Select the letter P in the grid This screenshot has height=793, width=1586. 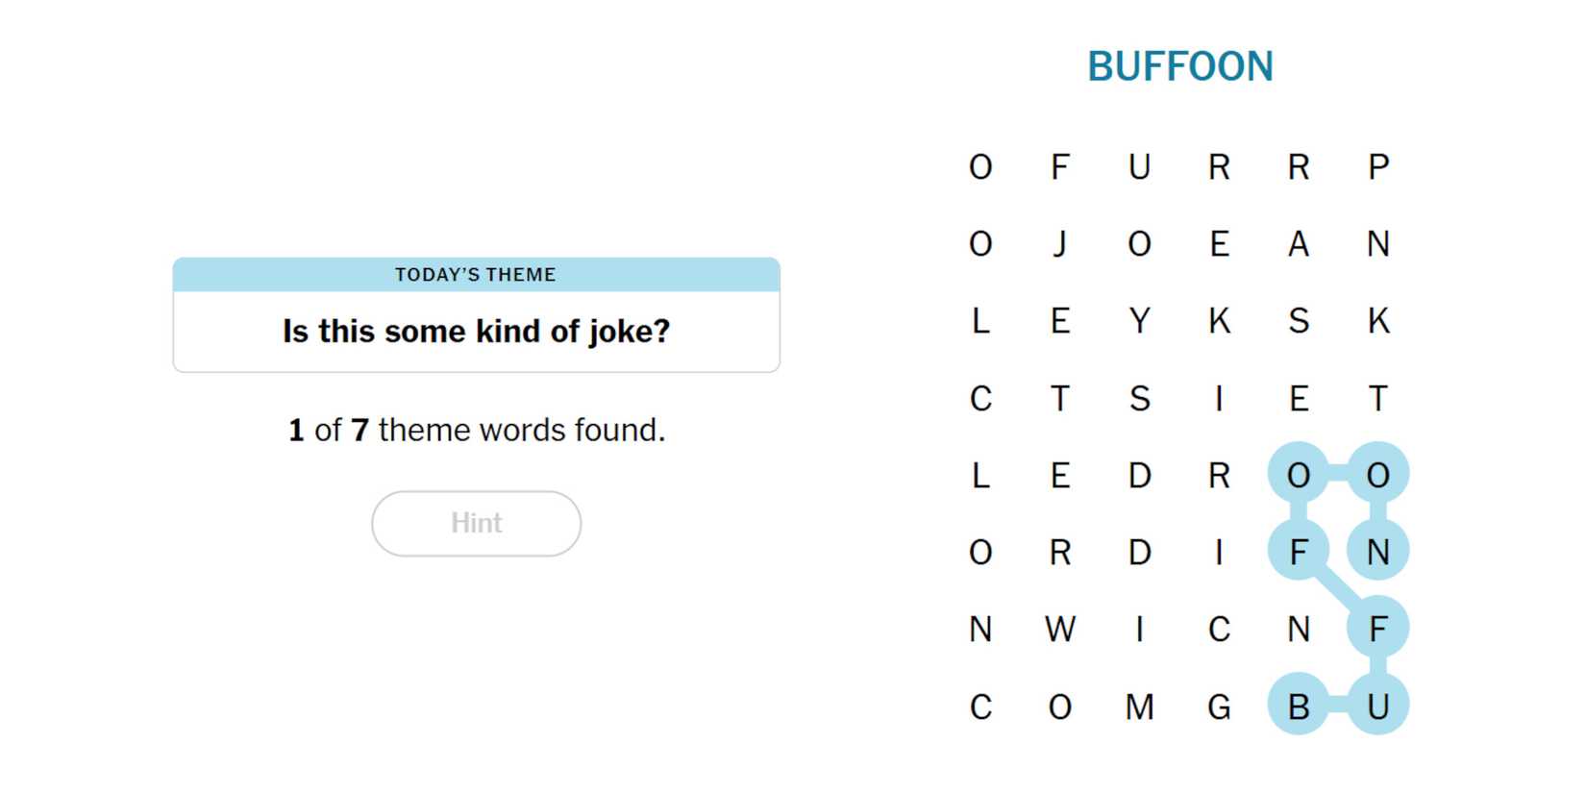click(1377, 167)
